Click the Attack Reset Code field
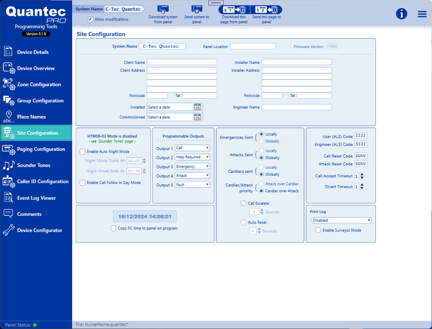The image size is (432, 329). (360, 163)
